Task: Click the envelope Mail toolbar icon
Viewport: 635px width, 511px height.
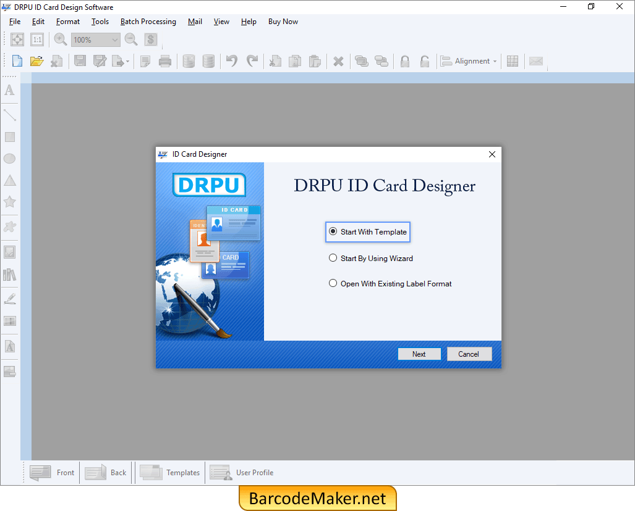Action: point(536,61)
